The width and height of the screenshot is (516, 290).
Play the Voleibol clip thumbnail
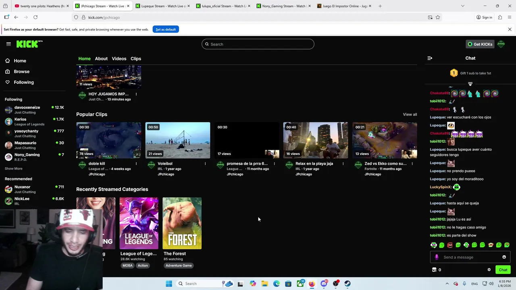click(x=178, y=140)
